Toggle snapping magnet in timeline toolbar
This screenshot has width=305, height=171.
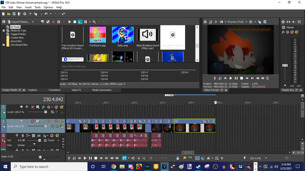point(197,158)
